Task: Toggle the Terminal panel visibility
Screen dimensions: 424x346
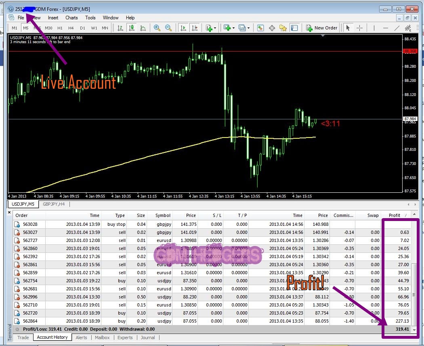Action: (294, 27)
